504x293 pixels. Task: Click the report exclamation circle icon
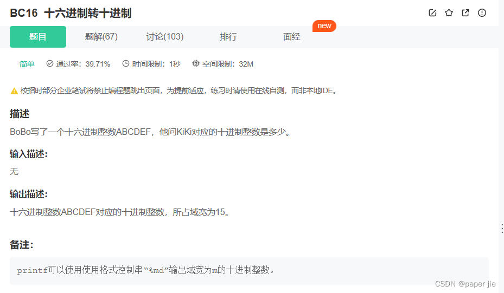coord(482,13)
